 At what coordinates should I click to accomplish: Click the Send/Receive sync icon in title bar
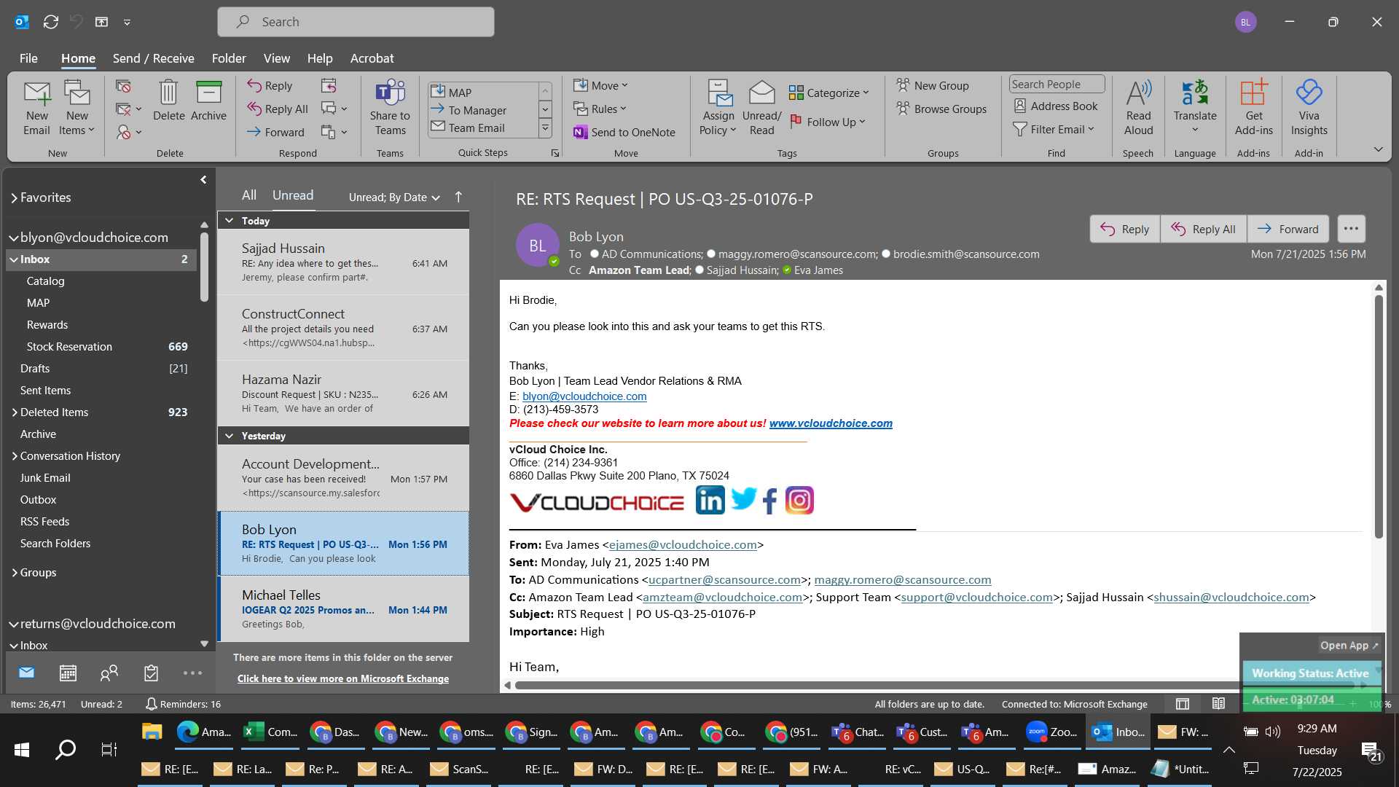click(51, 22)
